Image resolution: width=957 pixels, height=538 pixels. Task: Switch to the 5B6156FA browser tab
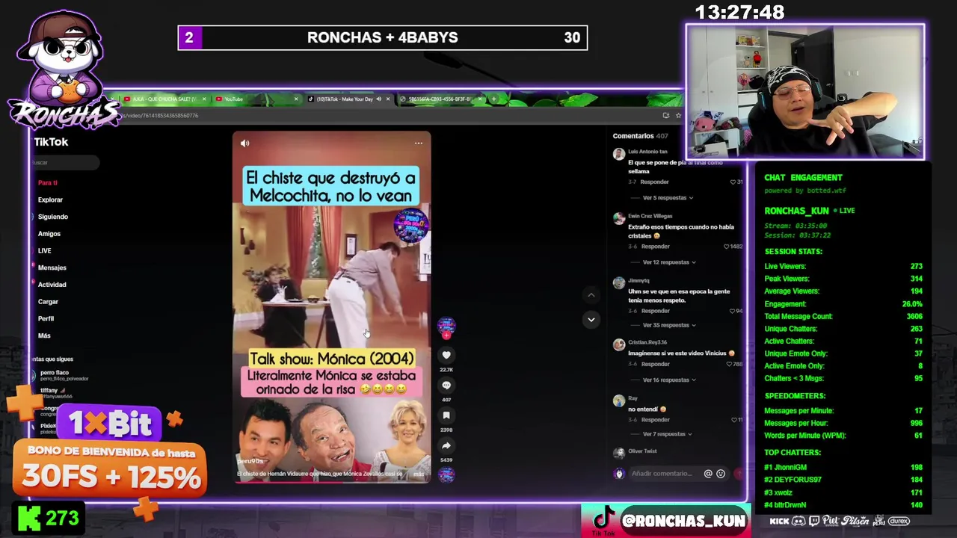click(441, 99)
